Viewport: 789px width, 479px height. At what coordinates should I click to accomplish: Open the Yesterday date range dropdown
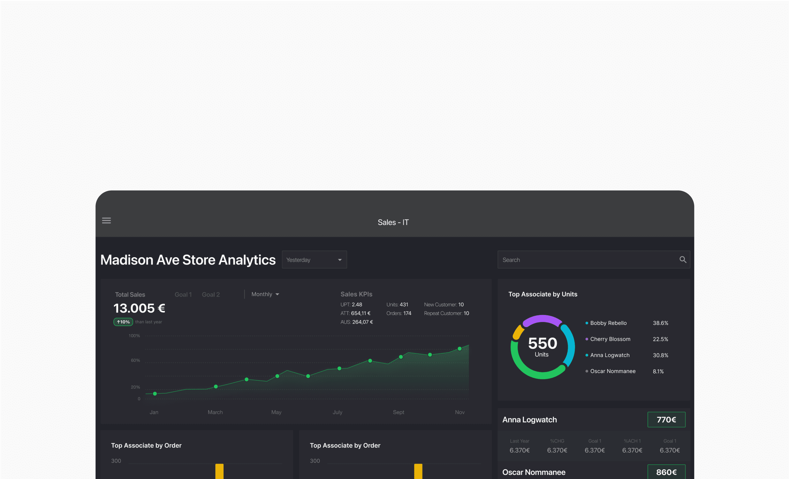[x=314, y=259]
